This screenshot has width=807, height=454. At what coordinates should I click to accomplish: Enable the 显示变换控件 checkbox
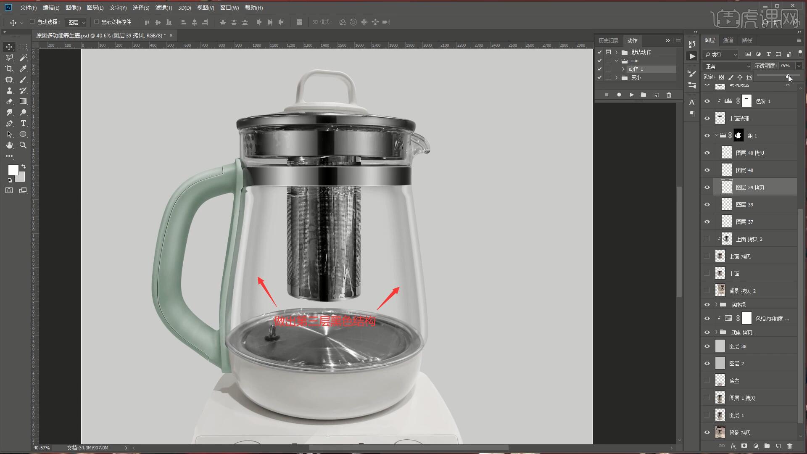point(96,22)
